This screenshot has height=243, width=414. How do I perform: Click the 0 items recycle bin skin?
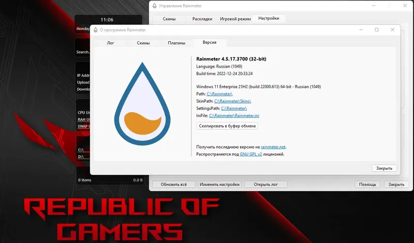click(x=84, y=180)
